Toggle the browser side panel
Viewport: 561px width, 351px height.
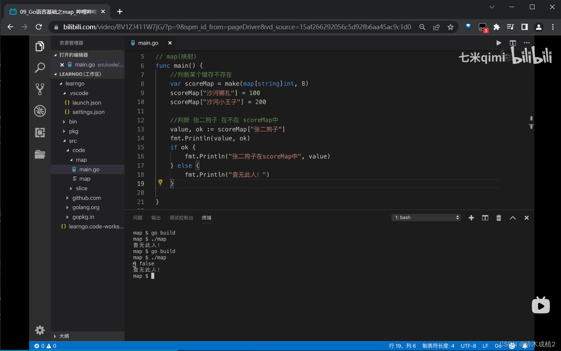[525, 27]
